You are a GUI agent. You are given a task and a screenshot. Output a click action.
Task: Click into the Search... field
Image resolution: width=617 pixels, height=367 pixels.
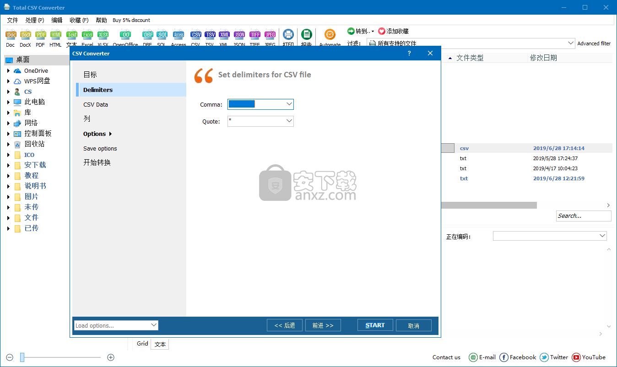pos(584,216)
